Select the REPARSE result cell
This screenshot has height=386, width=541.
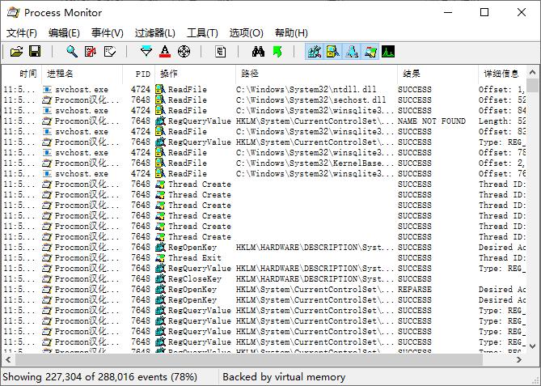click(x=414, y=290)
